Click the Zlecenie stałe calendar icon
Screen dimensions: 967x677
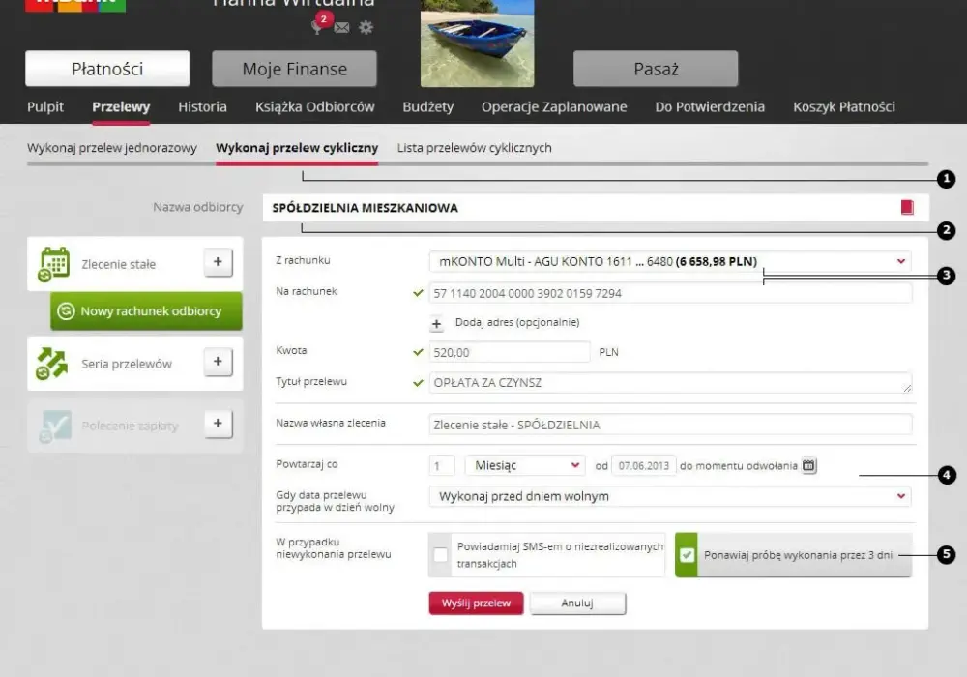53,264
